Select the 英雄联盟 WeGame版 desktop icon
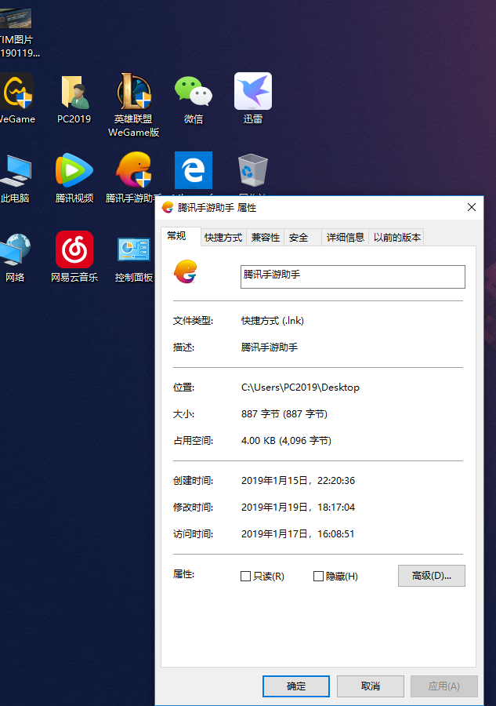The image size is (496, 706). 133,92
